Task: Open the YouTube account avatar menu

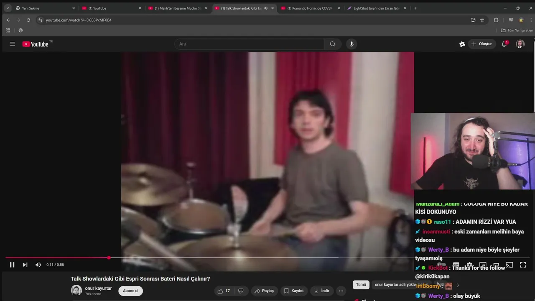Action: click(x=520, y=44)
